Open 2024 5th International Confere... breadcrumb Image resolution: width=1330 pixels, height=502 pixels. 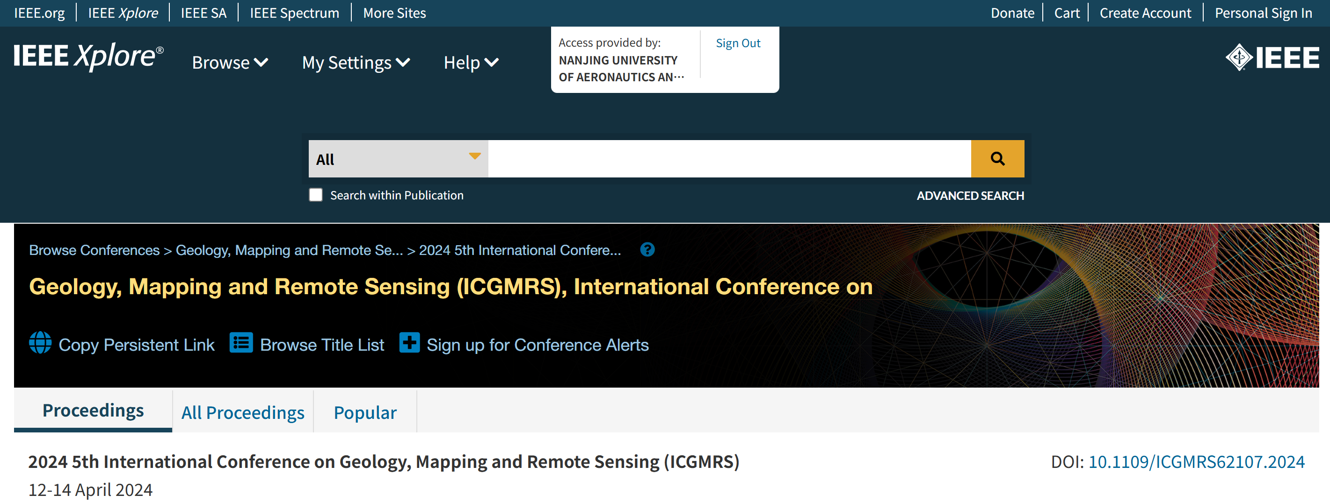(520, 250)
